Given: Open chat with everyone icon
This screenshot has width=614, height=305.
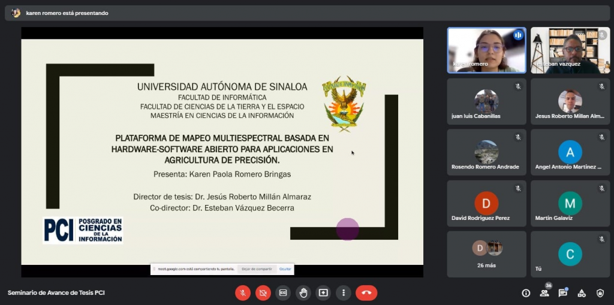Looking at the screenshot, I should [562, 293].
